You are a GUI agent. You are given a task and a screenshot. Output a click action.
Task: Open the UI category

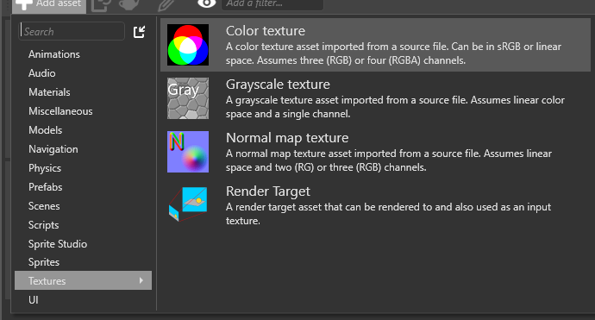pos(34,300)
